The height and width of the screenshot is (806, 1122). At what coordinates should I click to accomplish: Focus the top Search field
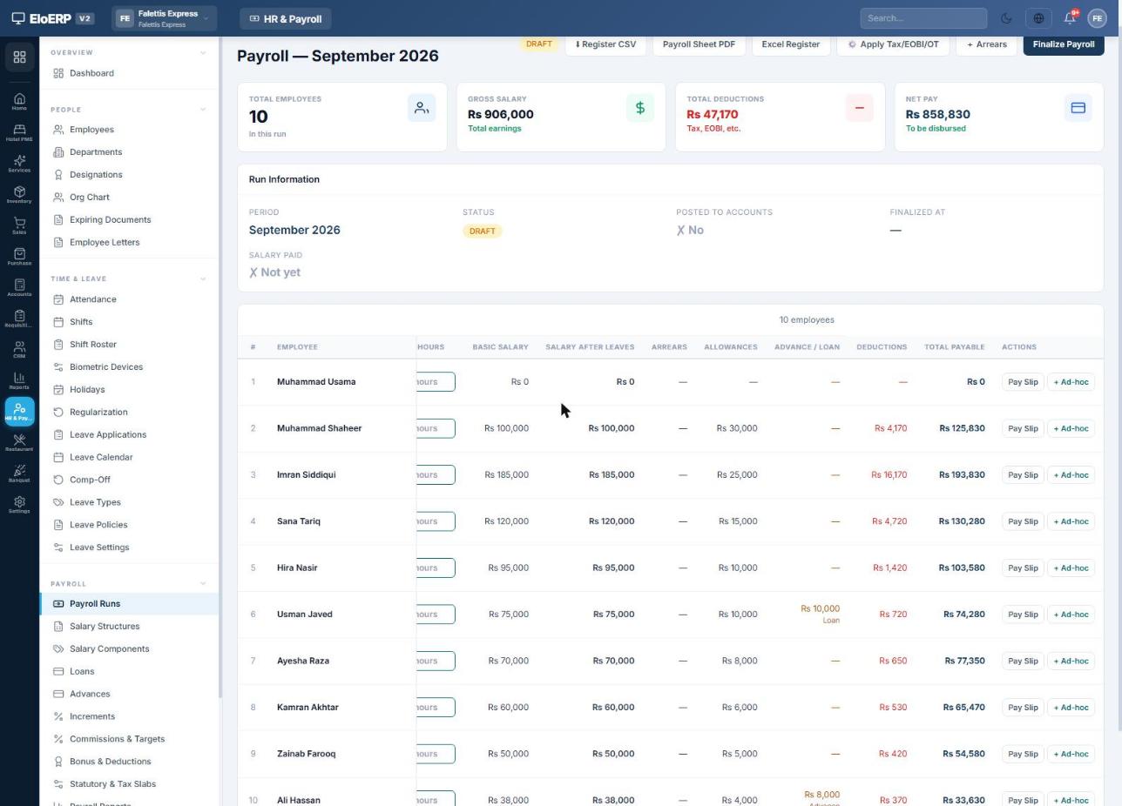tap(923, 18)
